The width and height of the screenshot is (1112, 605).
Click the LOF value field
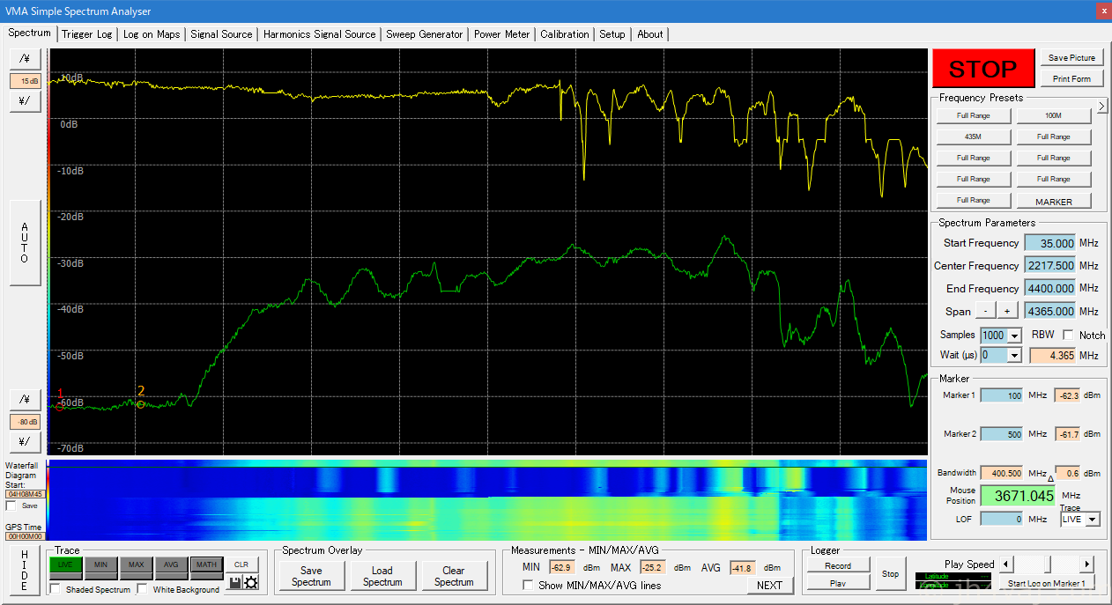(x=1001, y=519)
